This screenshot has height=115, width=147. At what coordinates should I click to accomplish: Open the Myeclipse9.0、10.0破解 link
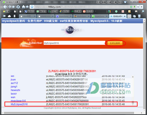(x=106, y=21)
